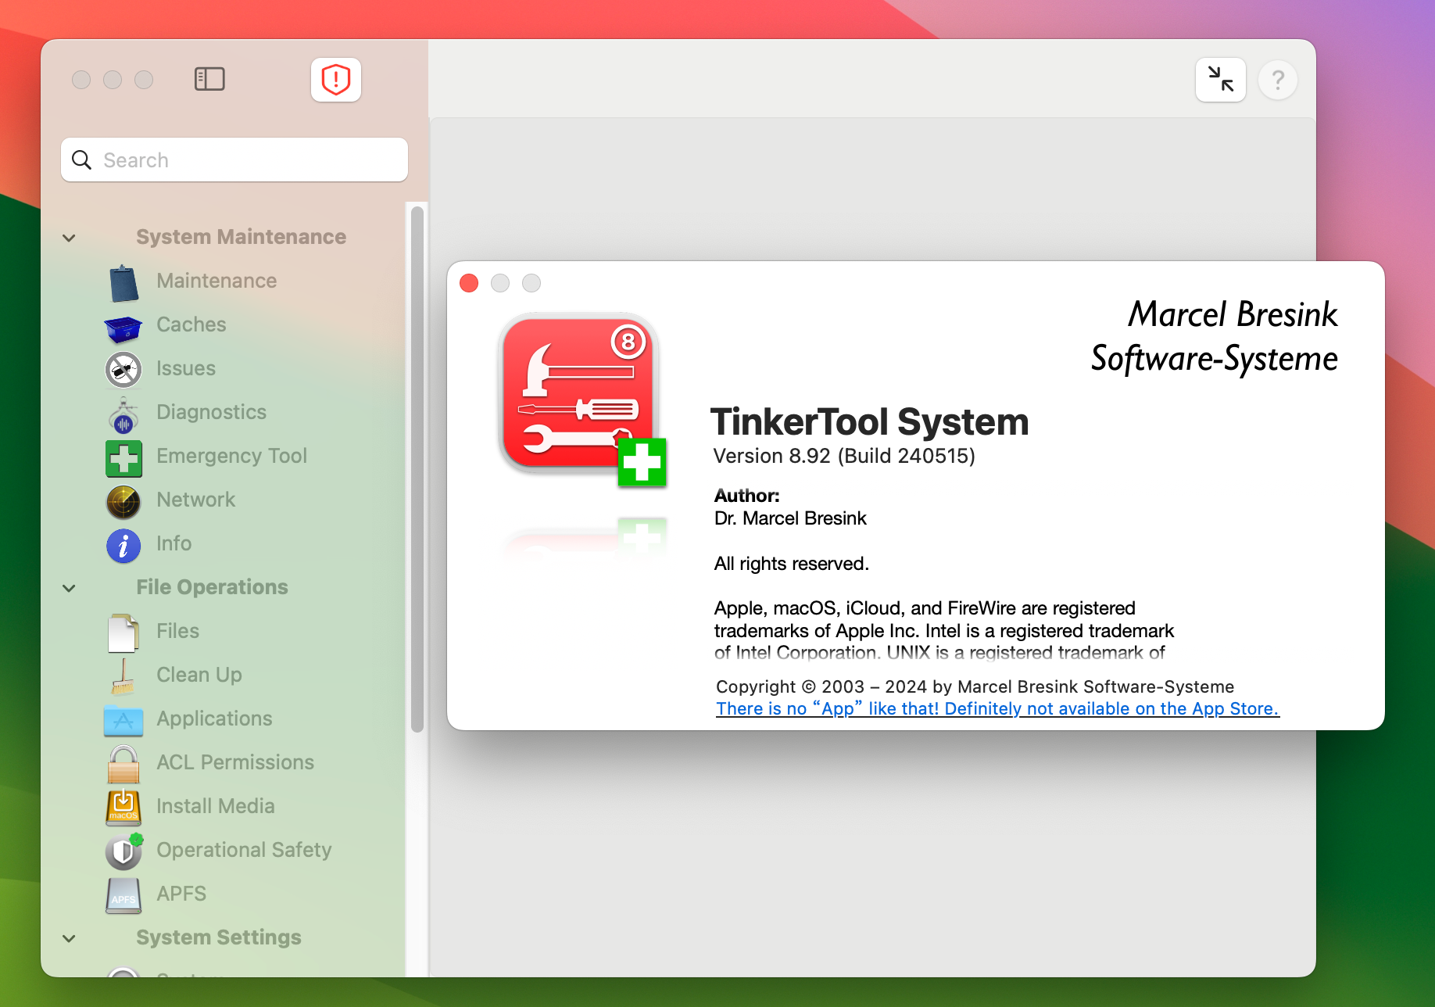Toggle the sidebar visibility

tap(209, 79)
